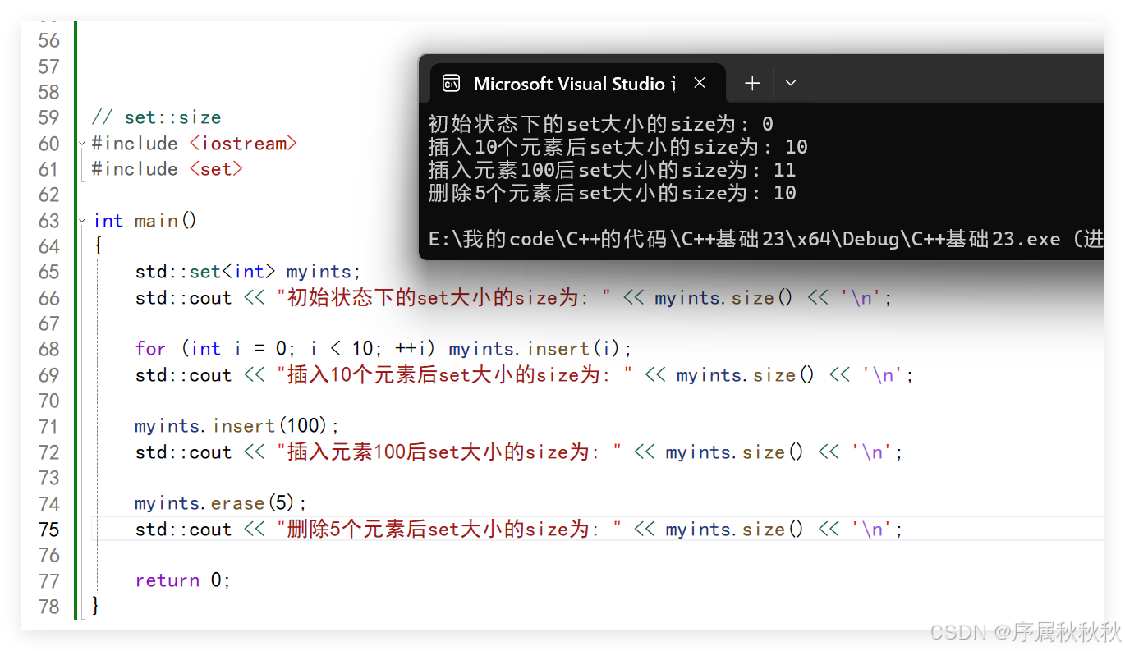Click the terminal icon on the console tab
Screen dimensions: 1125x651
451,83
